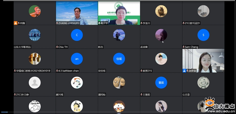The width and height of the screenshot is (236, 114).
Task: Click the muted mic icon beside 21口外王峥
Action: (x=15, y=95)
